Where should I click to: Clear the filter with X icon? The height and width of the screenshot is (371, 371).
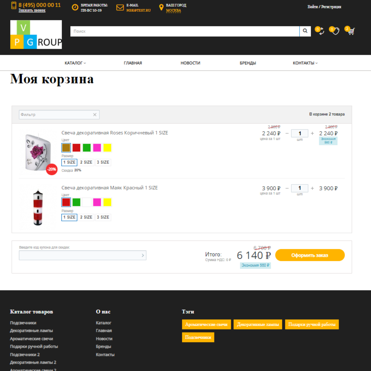[95, 115]
